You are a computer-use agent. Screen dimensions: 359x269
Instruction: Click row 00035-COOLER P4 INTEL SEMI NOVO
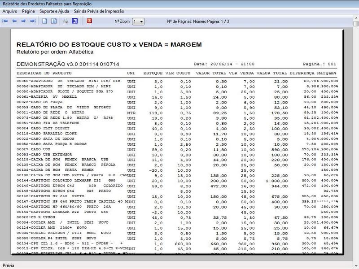point(177,239)
